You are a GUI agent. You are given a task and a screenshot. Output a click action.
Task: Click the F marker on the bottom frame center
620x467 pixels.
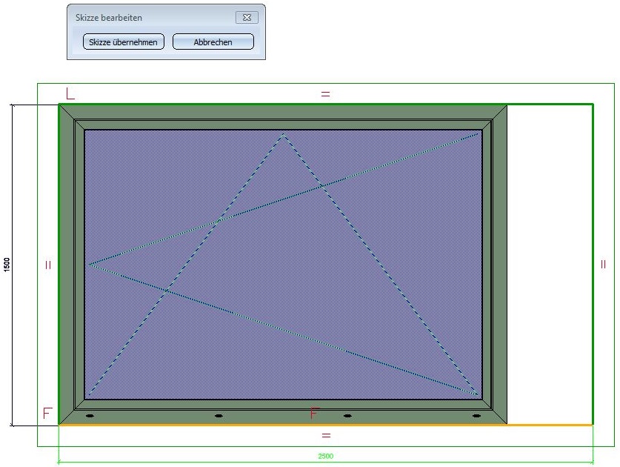tap(313, 413)
